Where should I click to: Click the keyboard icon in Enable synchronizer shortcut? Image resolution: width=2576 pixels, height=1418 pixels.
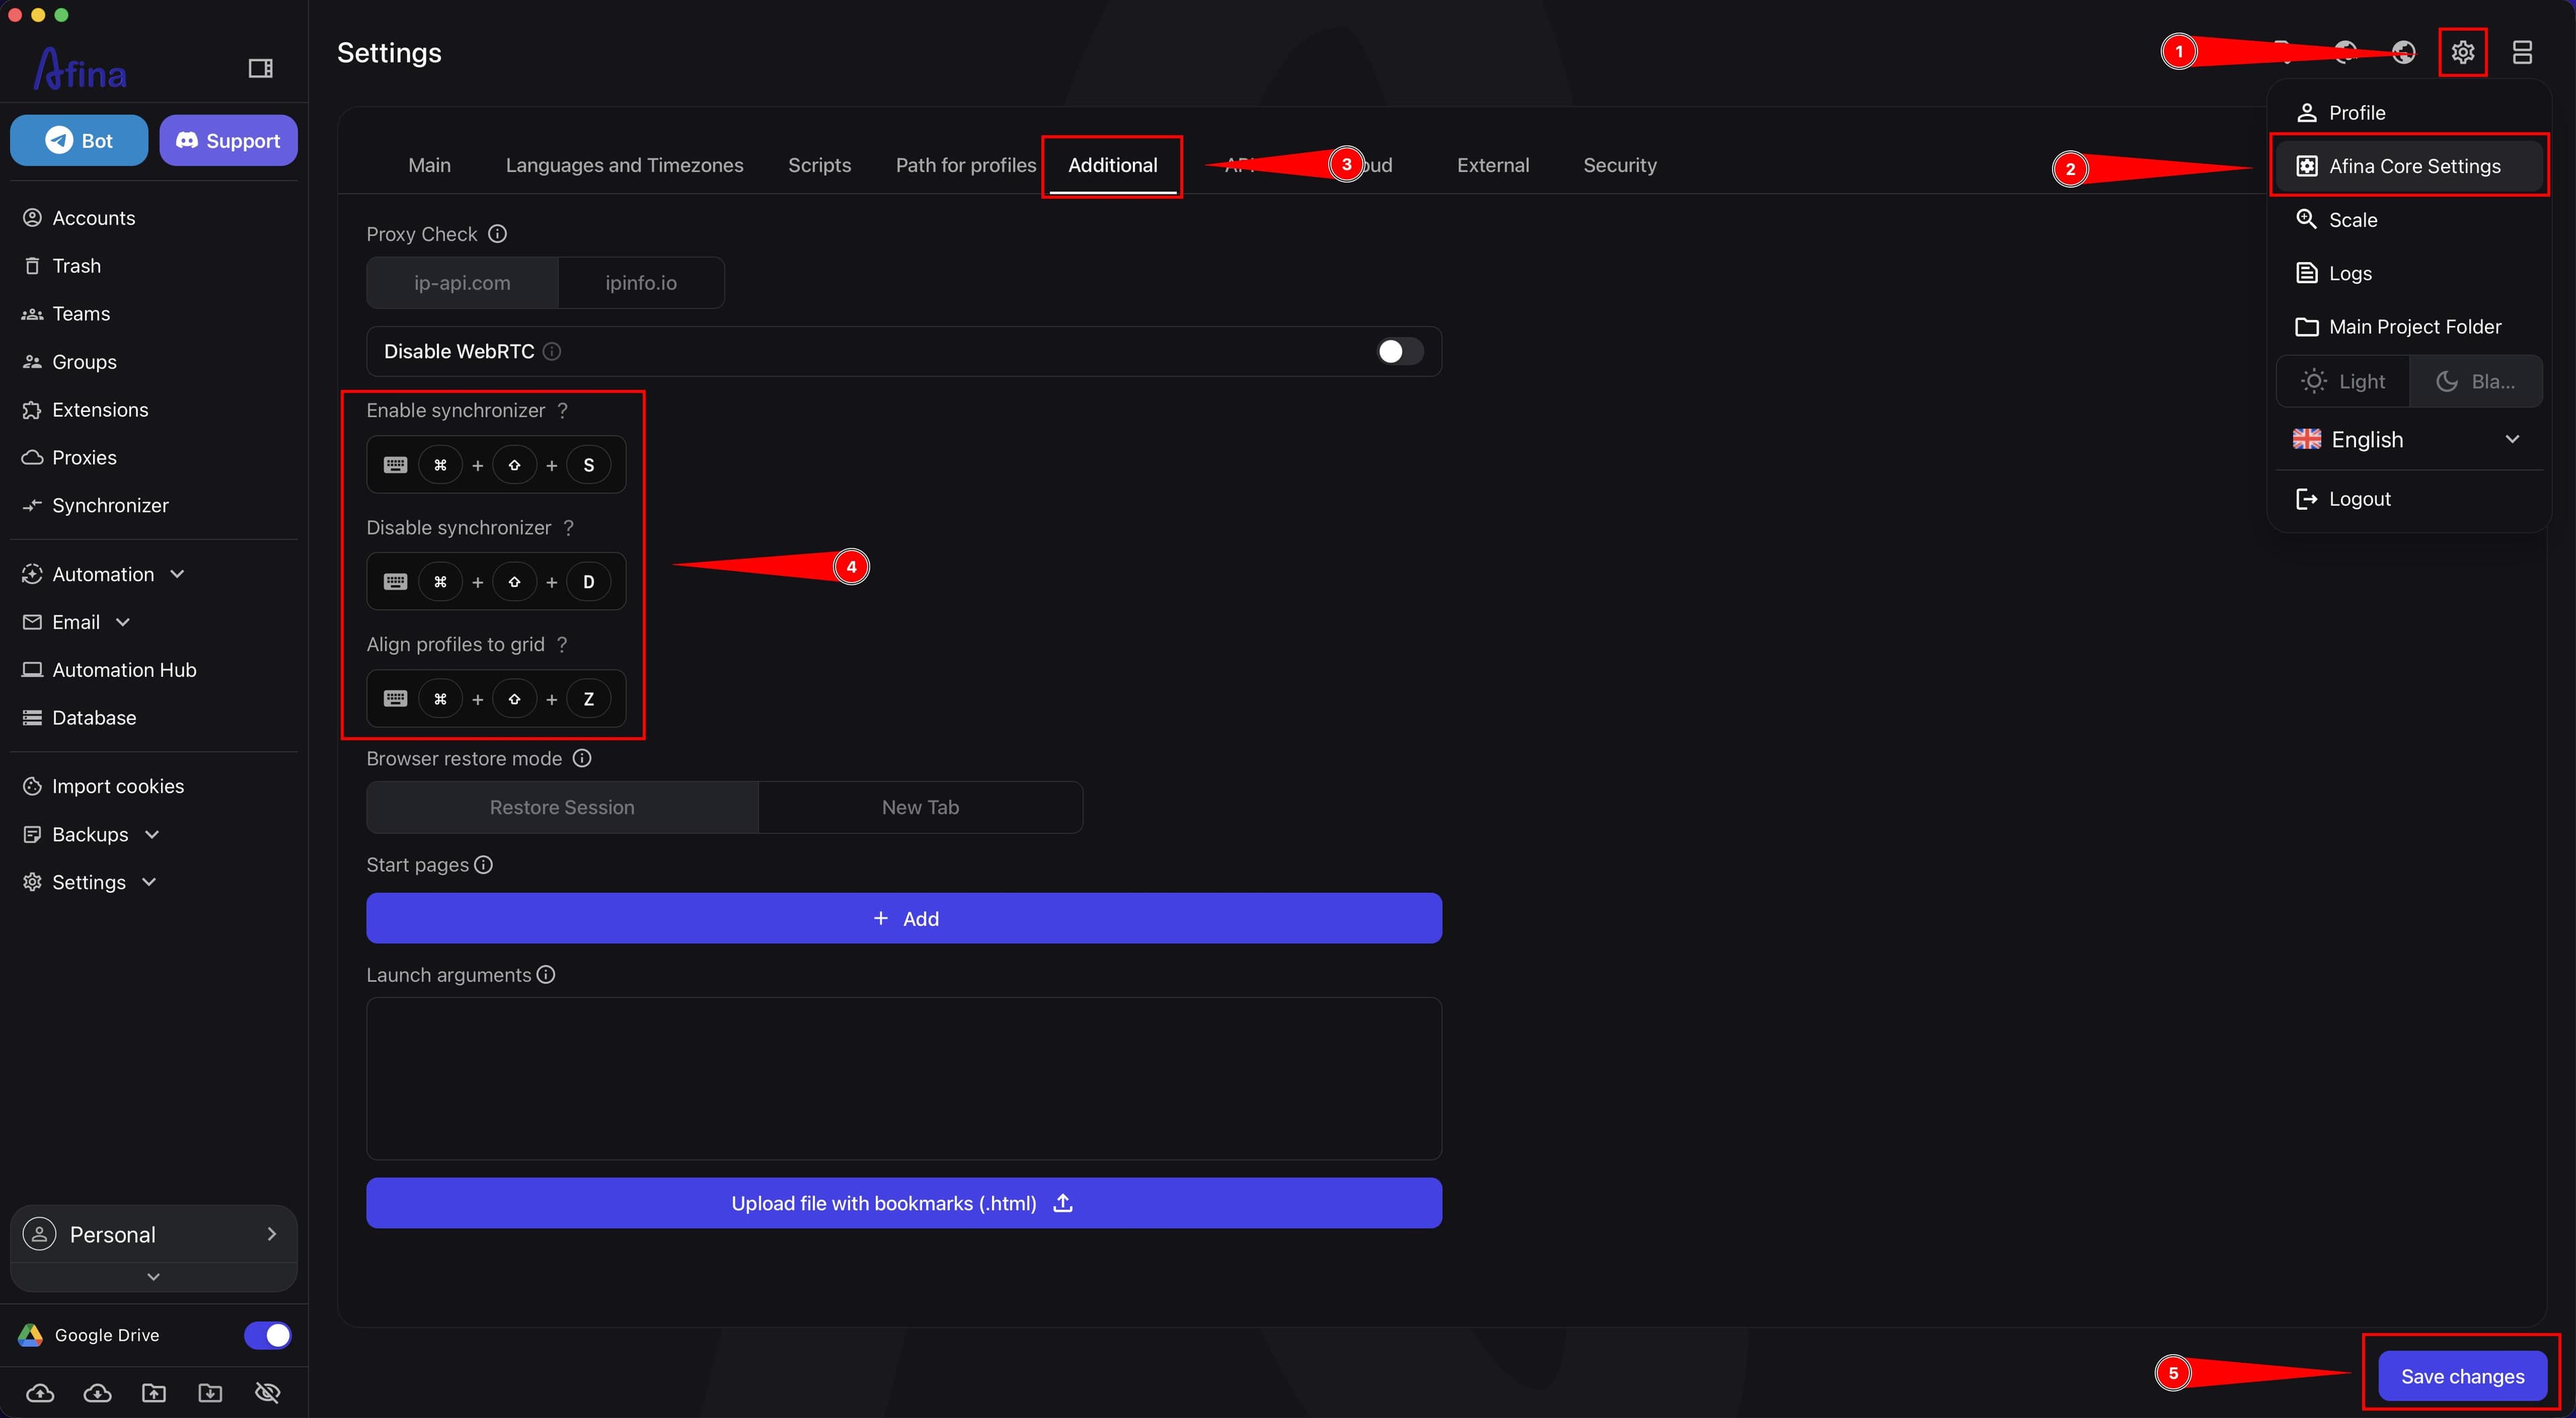pos(395,465)
